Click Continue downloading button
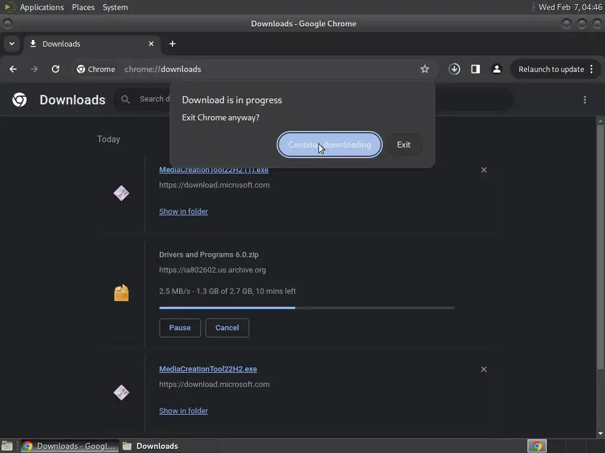 click(330, 145)
